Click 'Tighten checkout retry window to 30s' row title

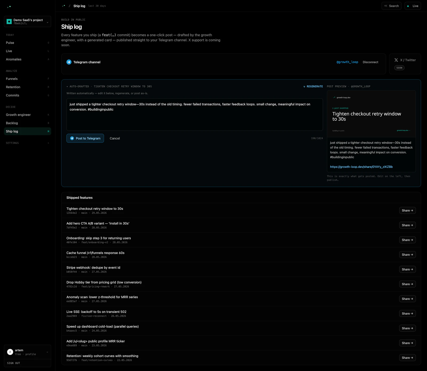[95, 209]
